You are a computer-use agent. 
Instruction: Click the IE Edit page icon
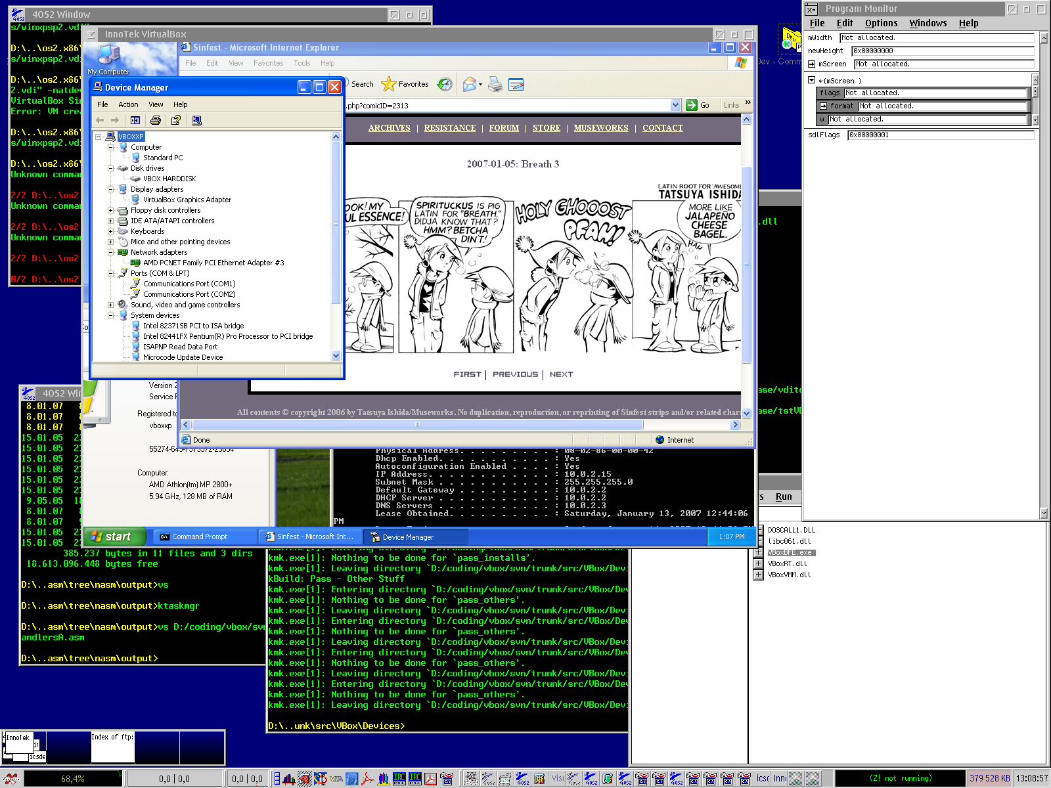(516, 84)
